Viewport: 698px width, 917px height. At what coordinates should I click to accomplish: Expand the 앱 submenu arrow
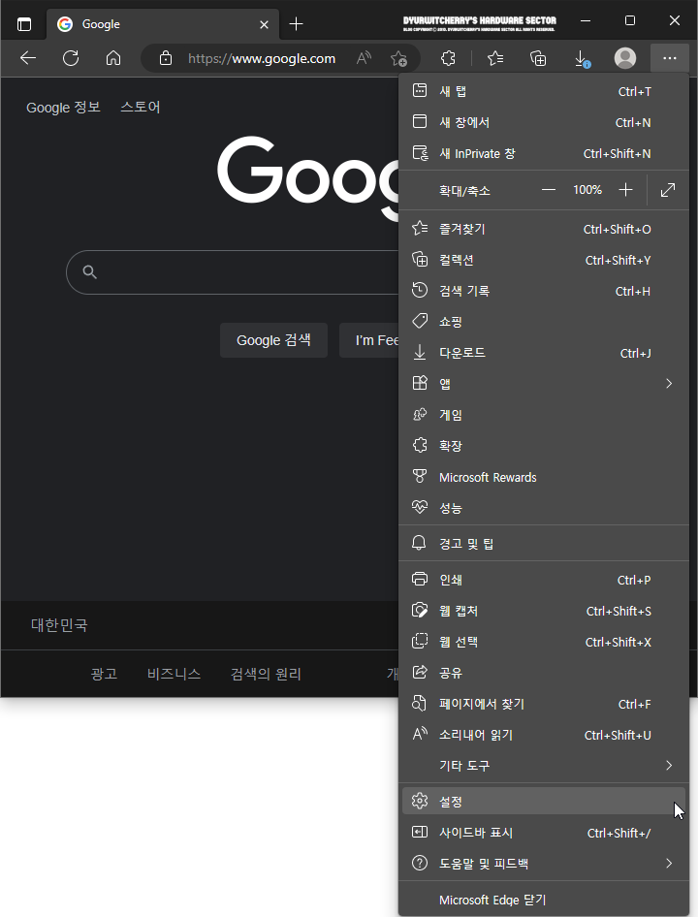pos(669,384)
